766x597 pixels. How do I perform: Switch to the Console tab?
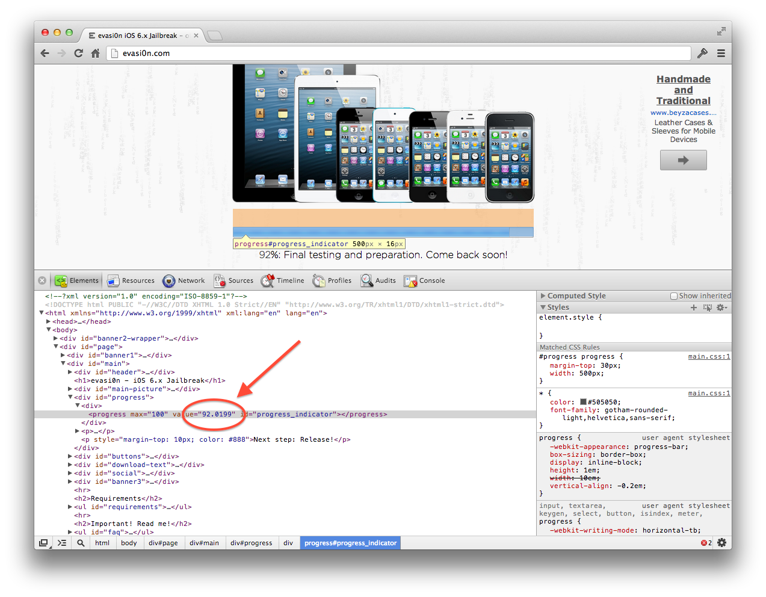click(425, 280)
